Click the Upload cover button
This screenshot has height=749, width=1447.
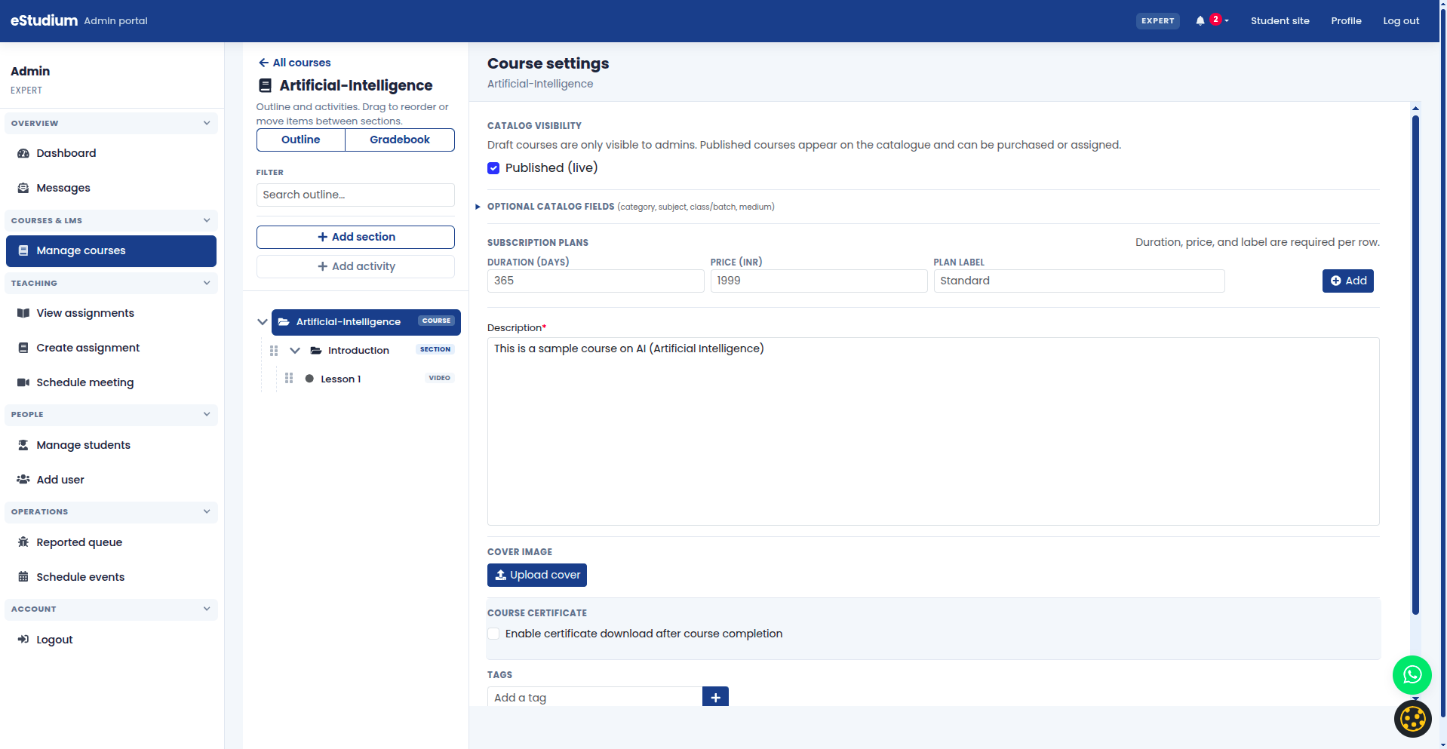click(537, 575)
